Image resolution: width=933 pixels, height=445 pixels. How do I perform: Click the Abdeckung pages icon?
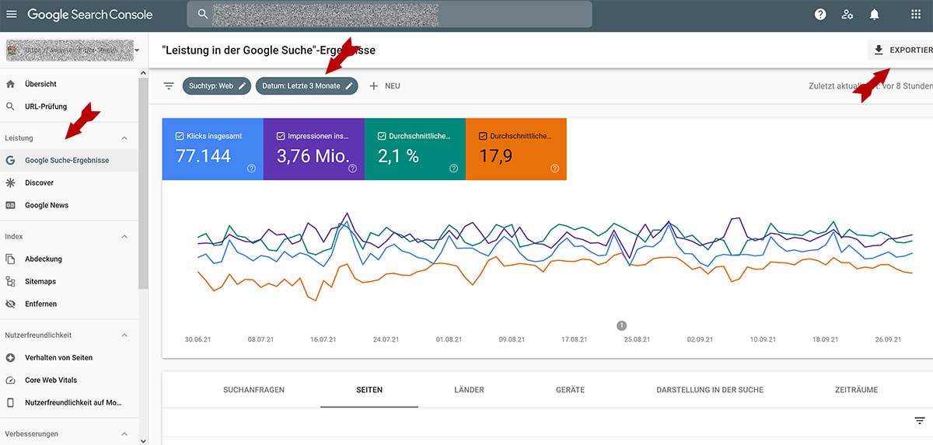point(10,259)
